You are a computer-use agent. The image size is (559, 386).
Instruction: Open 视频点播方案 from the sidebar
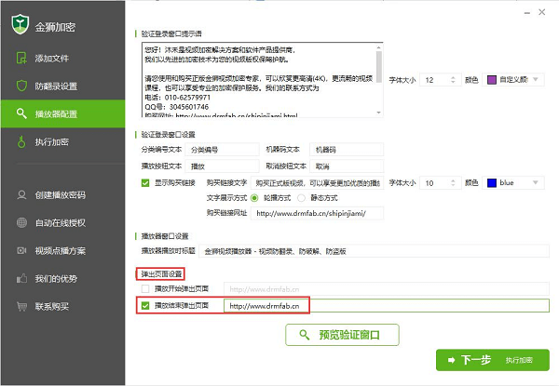click(x=62, y=250)
